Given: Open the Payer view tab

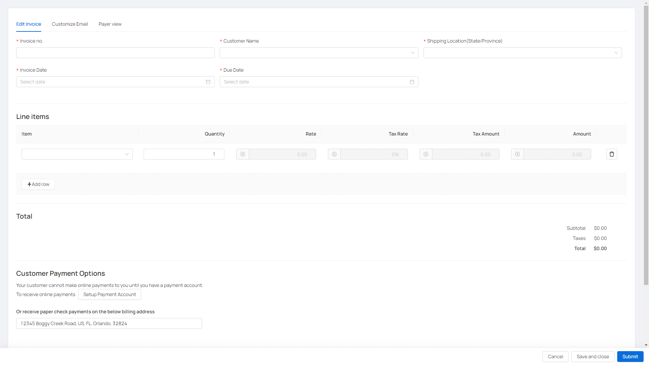Looking at the screenshot, I should click(110, 24).
